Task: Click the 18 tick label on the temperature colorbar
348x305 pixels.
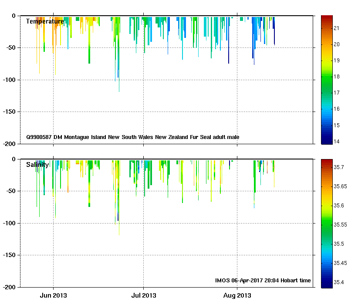Action: tap(336, 77)
